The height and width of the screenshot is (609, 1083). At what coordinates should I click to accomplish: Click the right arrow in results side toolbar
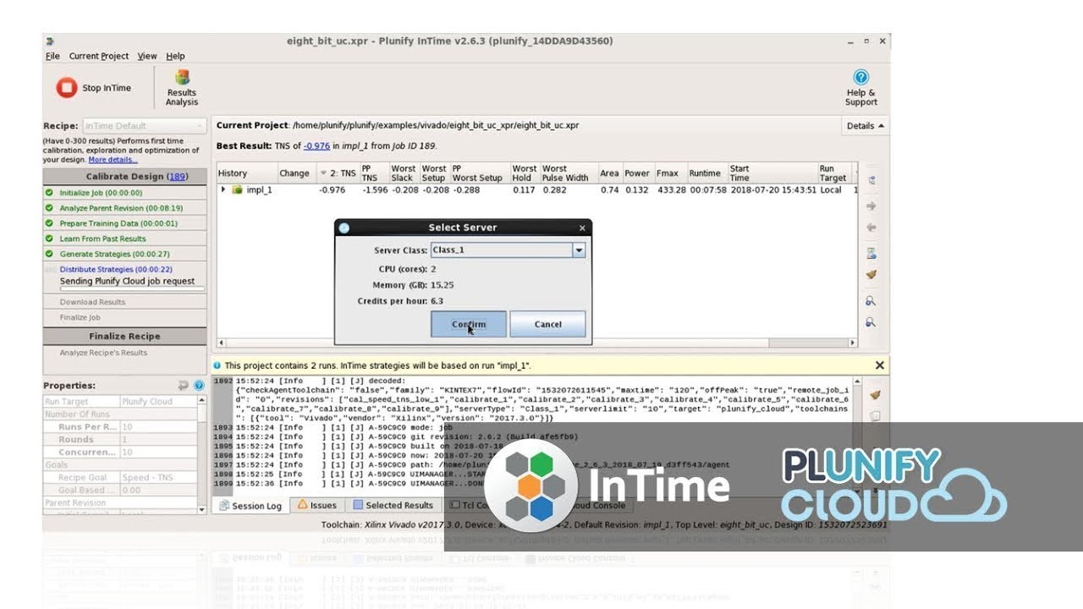pos(871,206)
